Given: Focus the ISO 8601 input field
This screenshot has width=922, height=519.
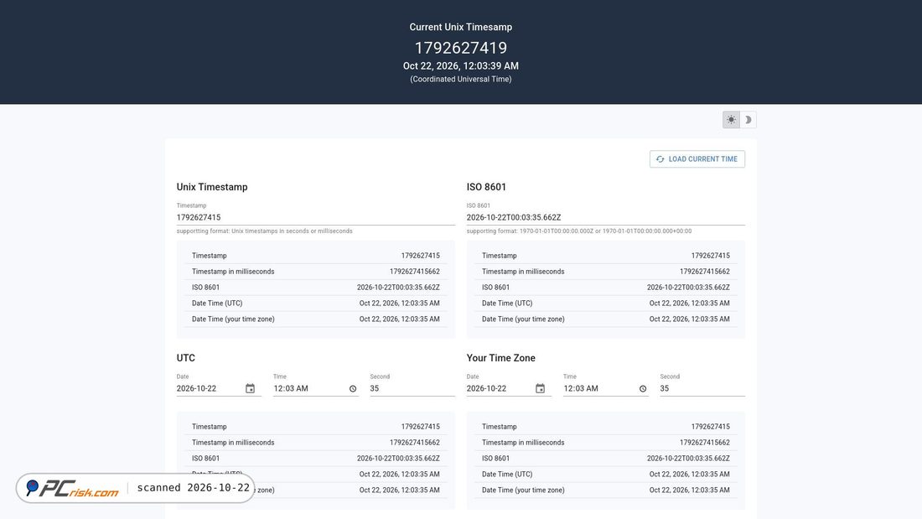Looking at the screenshot, I should coord(606,217).
